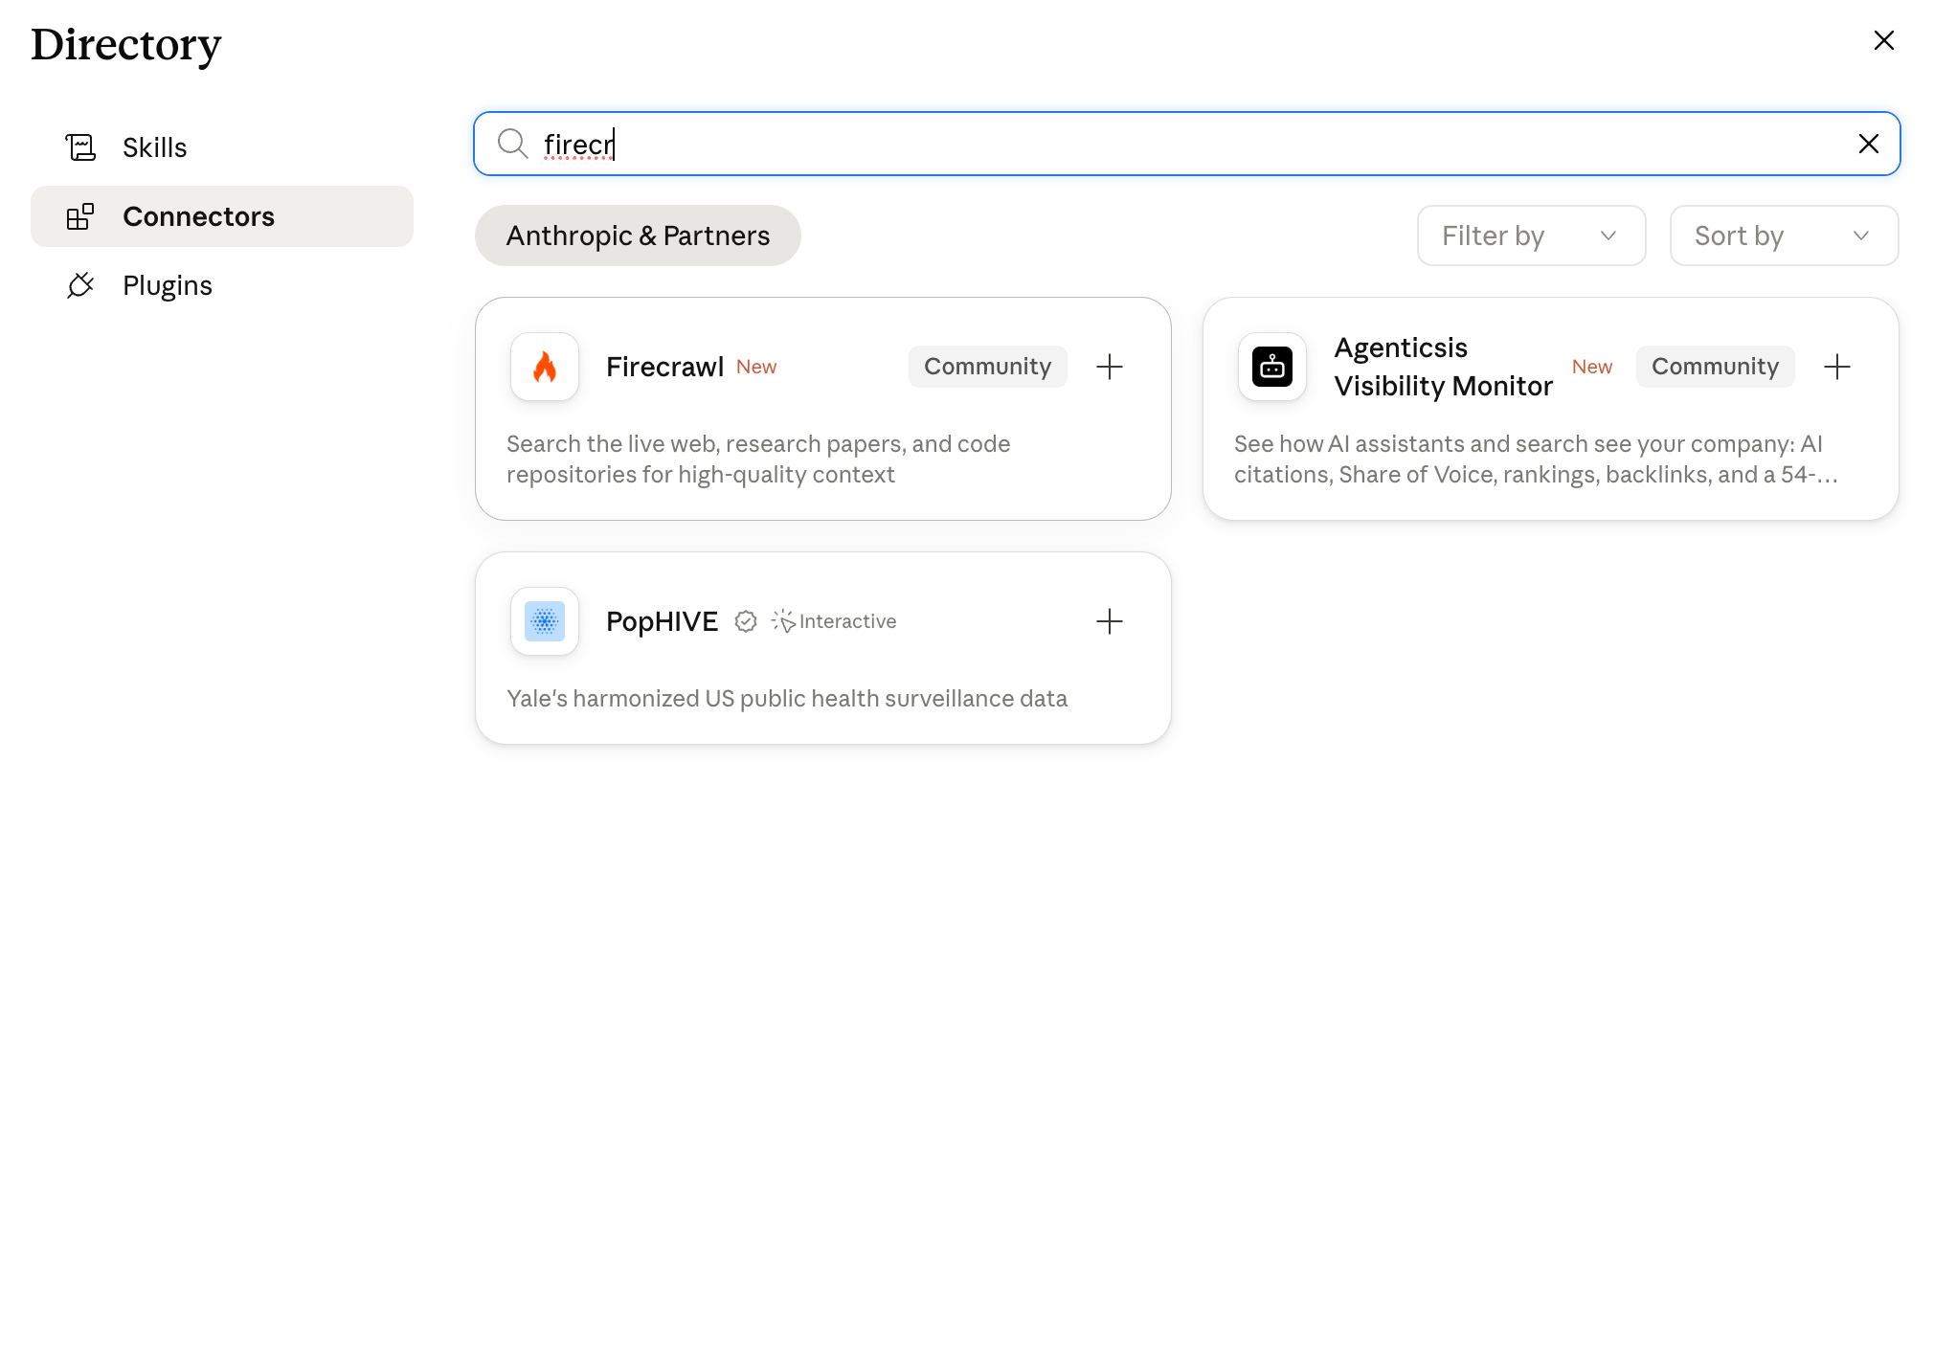This screenshot has height=1346, width=1934.
Task: Select the Connectors sidebar item
Action: 222,216
